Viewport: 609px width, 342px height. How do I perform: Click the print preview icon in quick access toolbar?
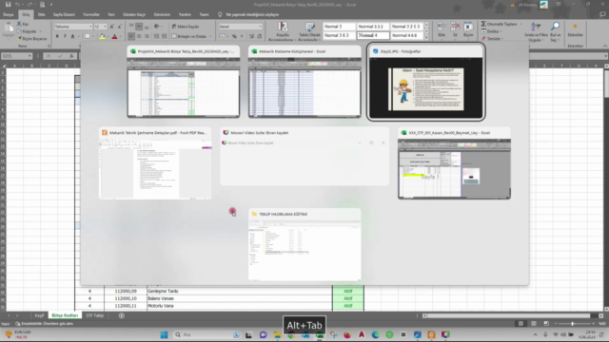pos(42,5)
